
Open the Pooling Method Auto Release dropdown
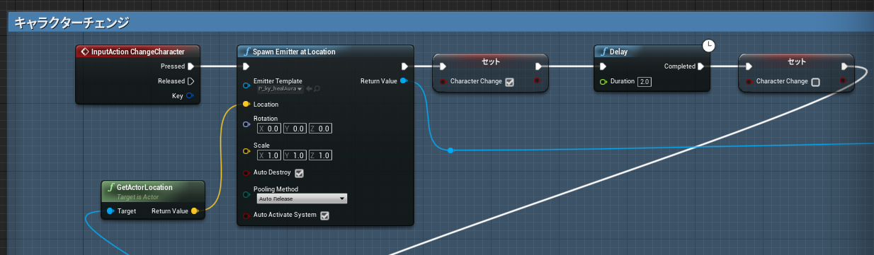pos(302,199)
